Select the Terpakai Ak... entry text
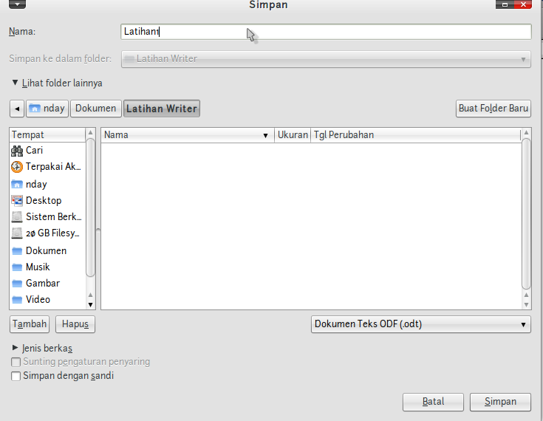 pos(53,167)
